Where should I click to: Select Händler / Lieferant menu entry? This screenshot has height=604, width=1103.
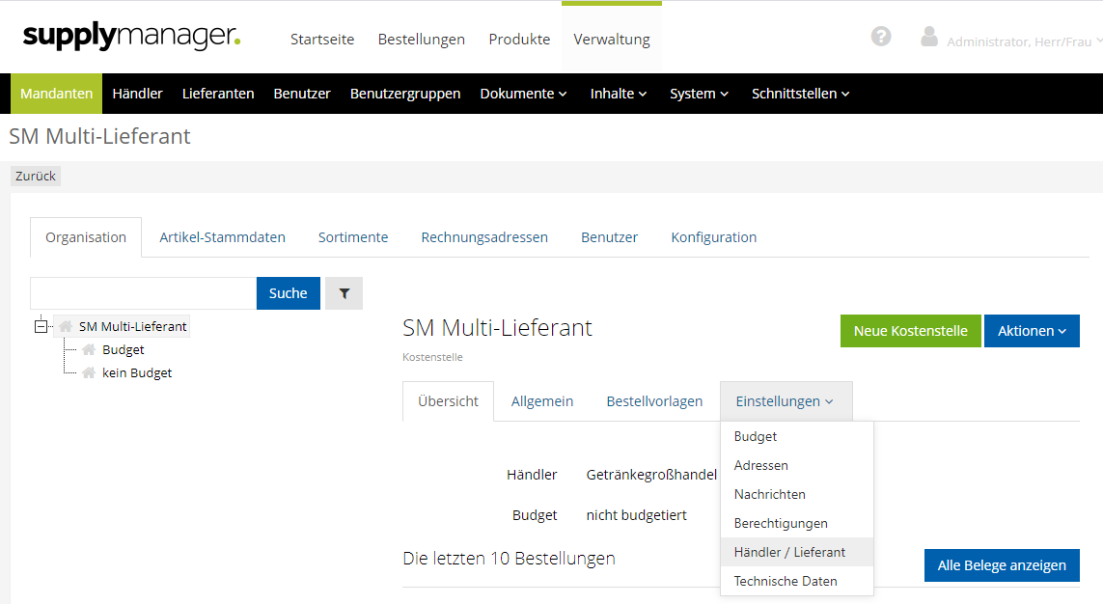coord(789,552)
